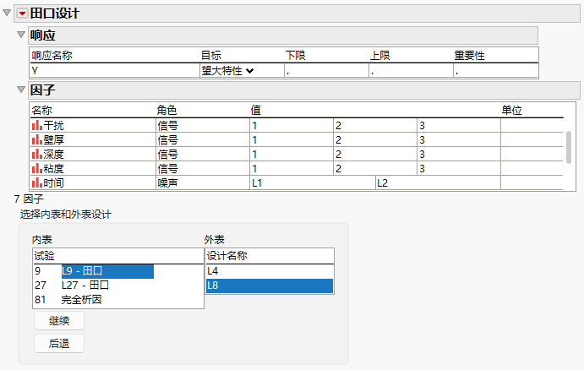The image size is (584, 370).
Task: Click the 后退 button
Action: point(59,343)
